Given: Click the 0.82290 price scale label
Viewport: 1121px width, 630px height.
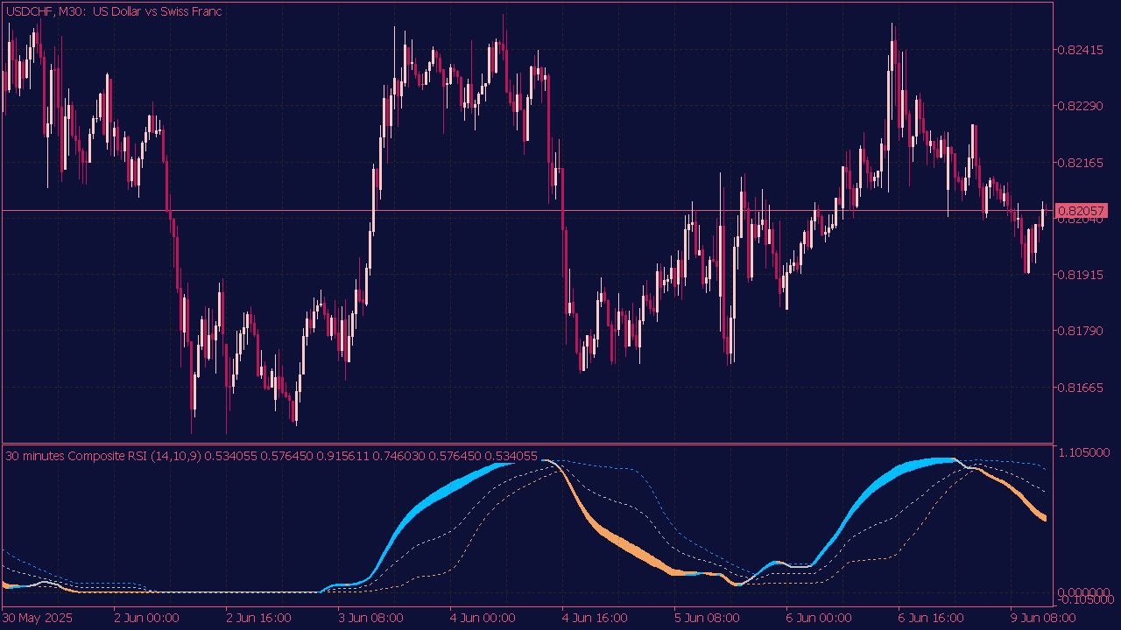Looking at the screenshot, I should pyautogui.click(x=1081, y=106).
